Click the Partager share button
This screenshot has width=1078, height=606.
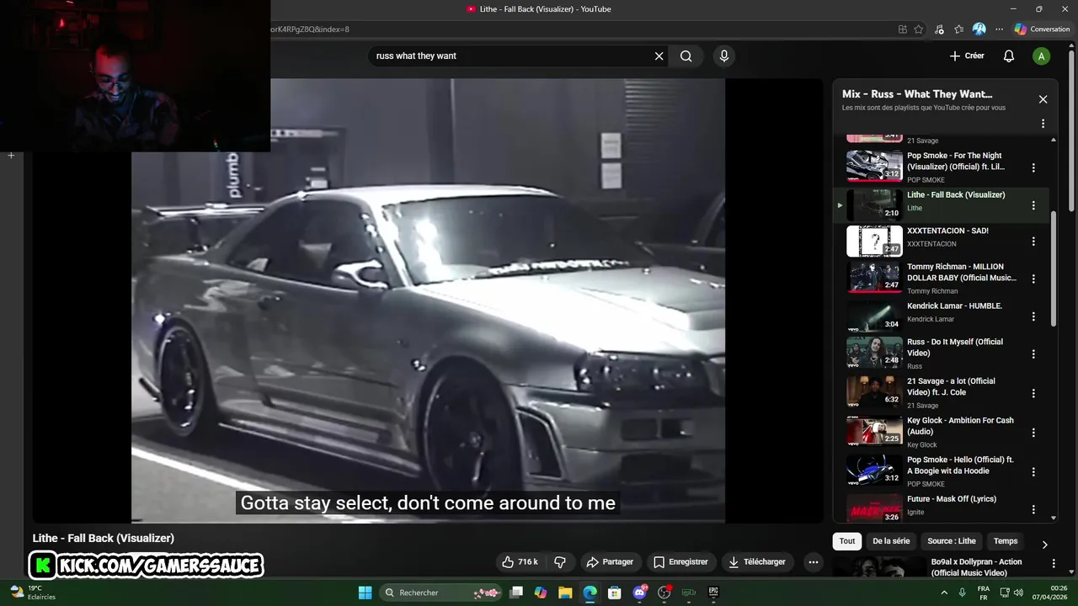pyautogui.click(x=610, y=562)
